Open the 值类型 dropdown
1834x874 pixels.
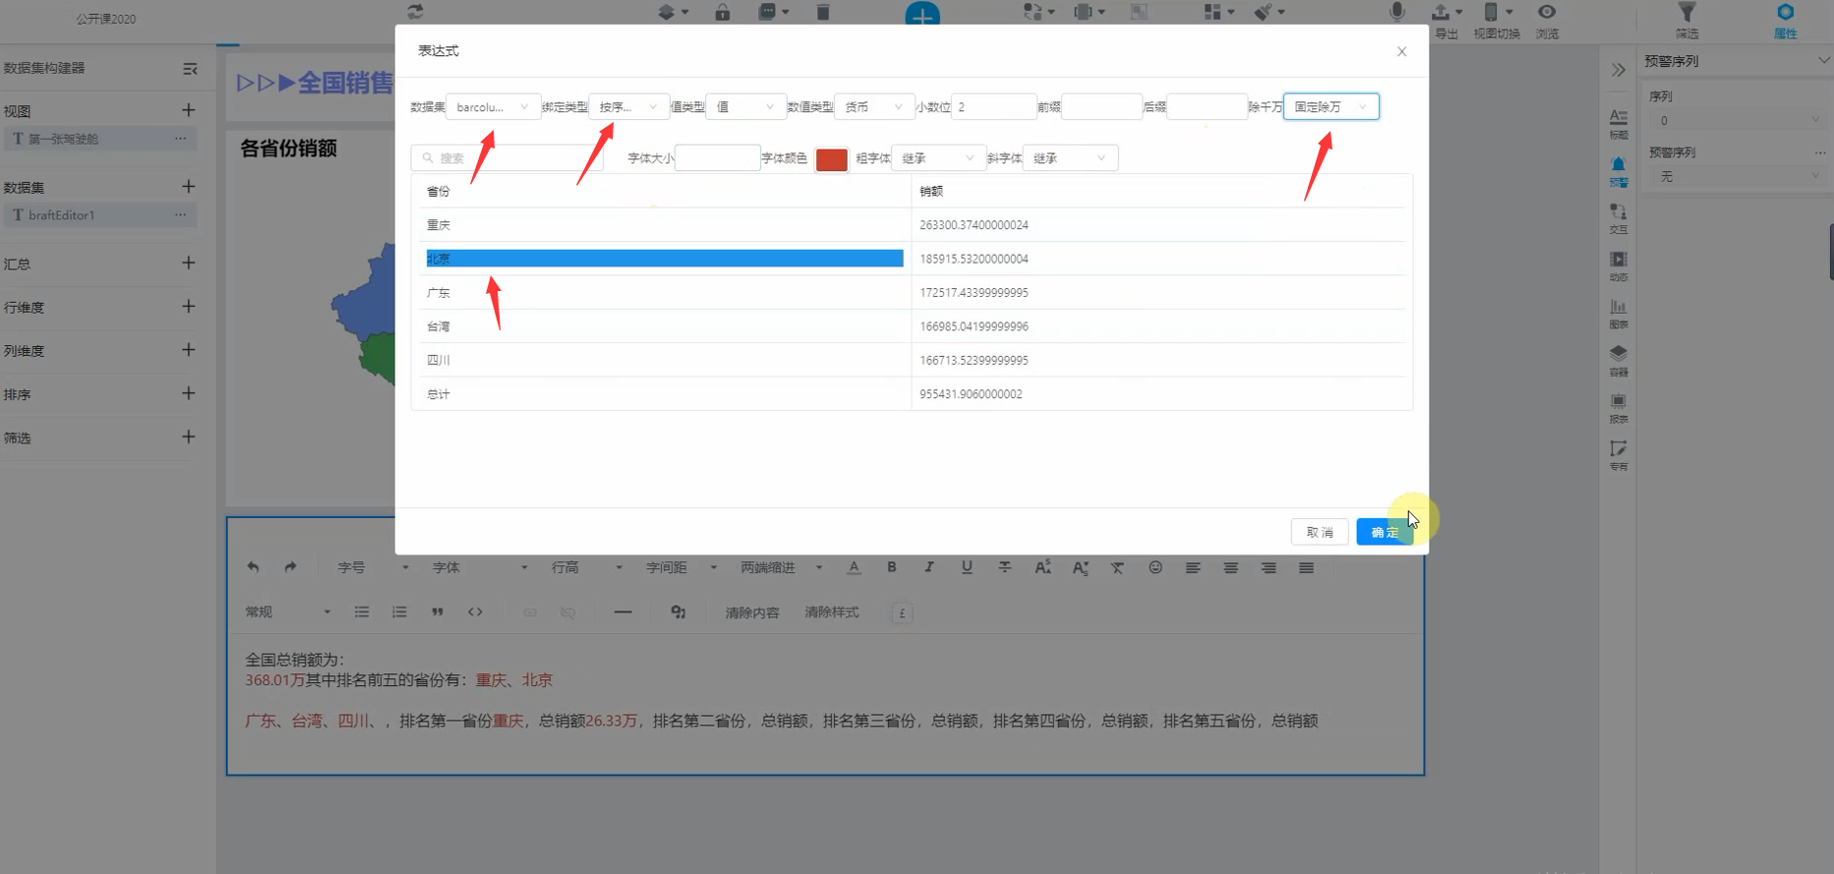(746, 106)
